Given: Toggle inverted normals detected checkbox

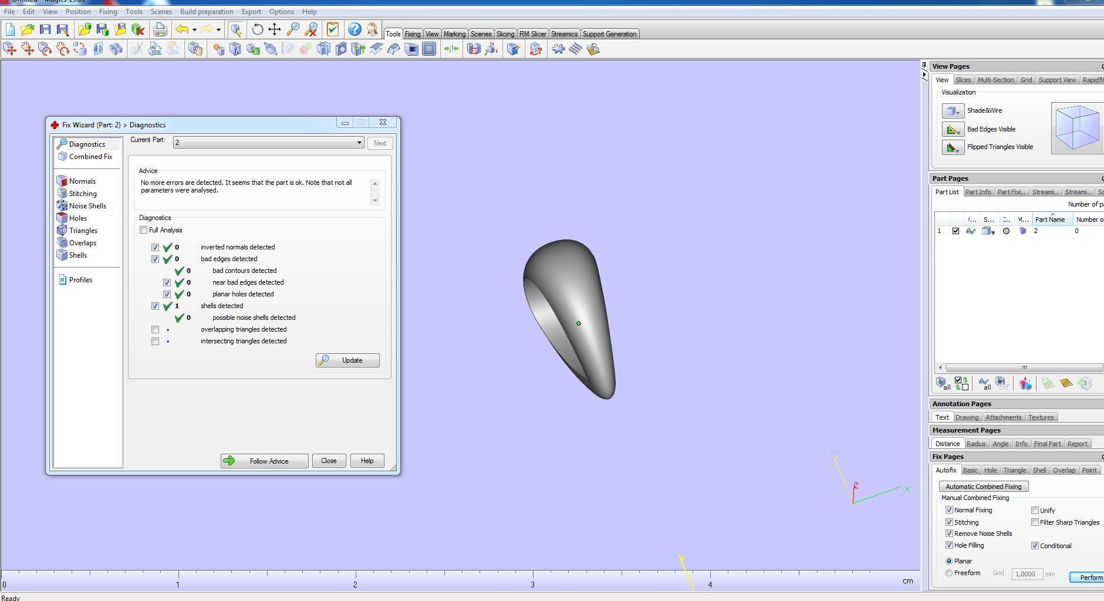Looking at the screenshot, I should (x=155, y=247).
